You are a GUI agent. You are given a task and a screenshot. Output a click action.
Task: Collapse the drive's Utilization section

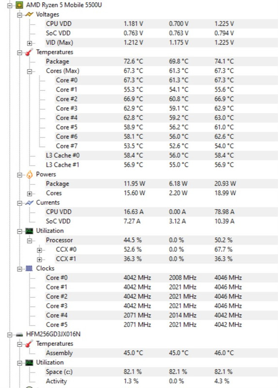click(19, 363)
